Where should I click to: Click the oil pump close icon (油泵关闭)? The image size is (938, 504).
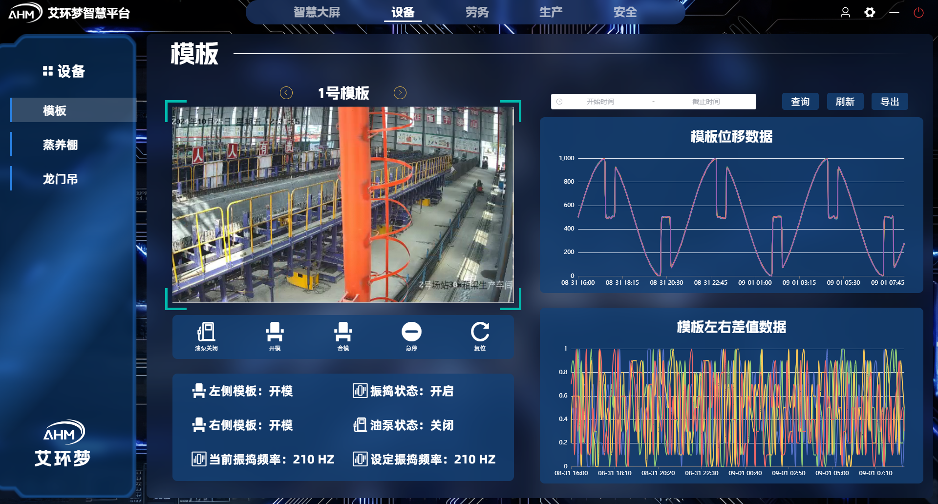tap(206, 332)
